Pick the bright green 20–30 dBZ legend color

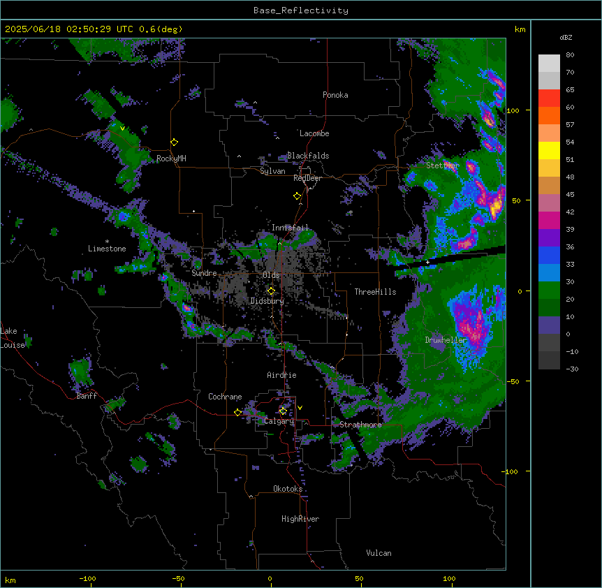549,291
